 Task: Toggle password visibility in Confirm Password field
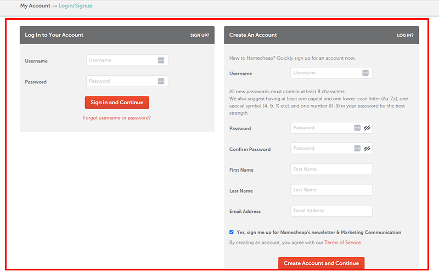[367, 149]
